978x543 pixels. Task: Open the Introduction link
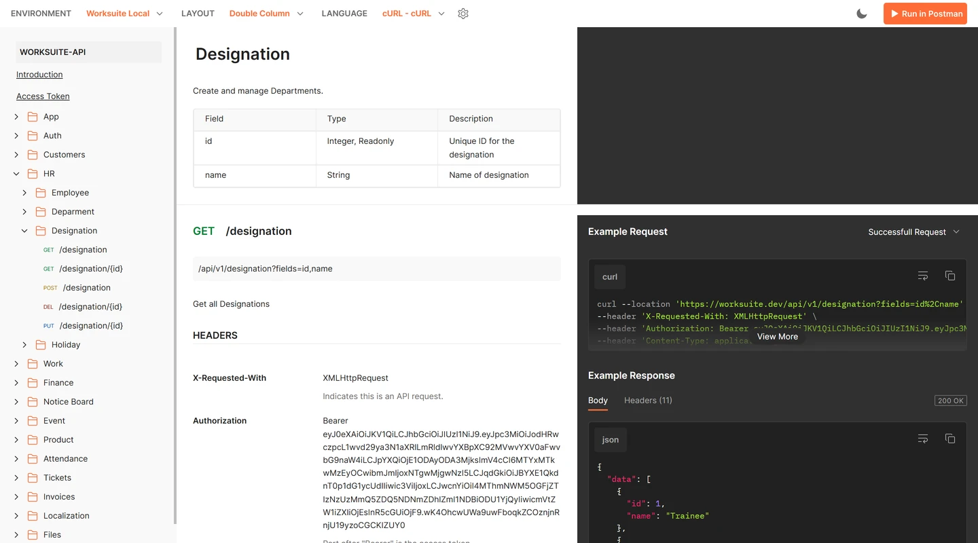[x=39, y=75]
